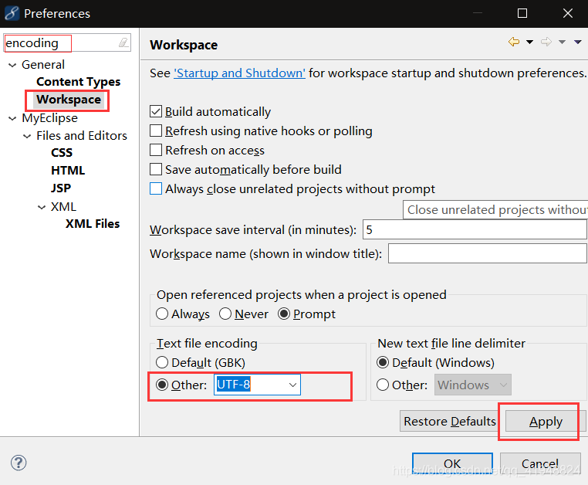Select Other text file encoding radio

pyautogui.click(x=161, y=385)
